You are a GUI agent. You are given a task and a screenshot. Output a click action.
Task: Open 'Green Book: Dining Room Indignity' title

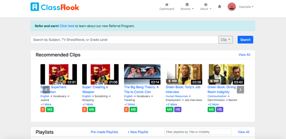[221, 89]
